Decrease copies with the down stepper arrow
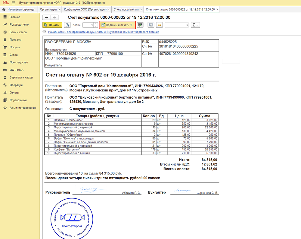This screenshot has height=239, width=301. coord(96,26)
